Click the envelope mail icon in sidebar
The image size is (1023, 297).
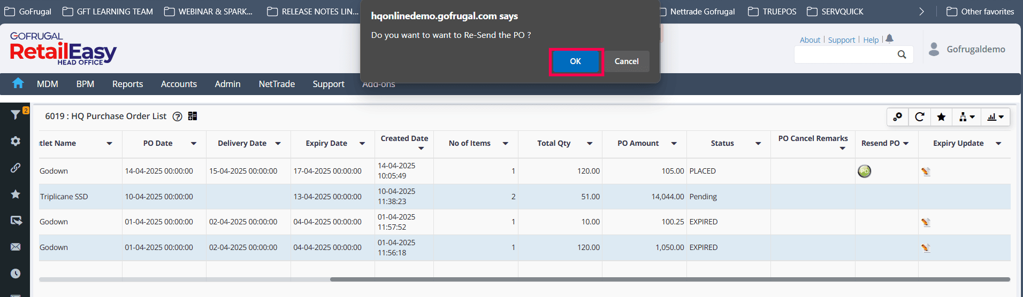point(16,247)
